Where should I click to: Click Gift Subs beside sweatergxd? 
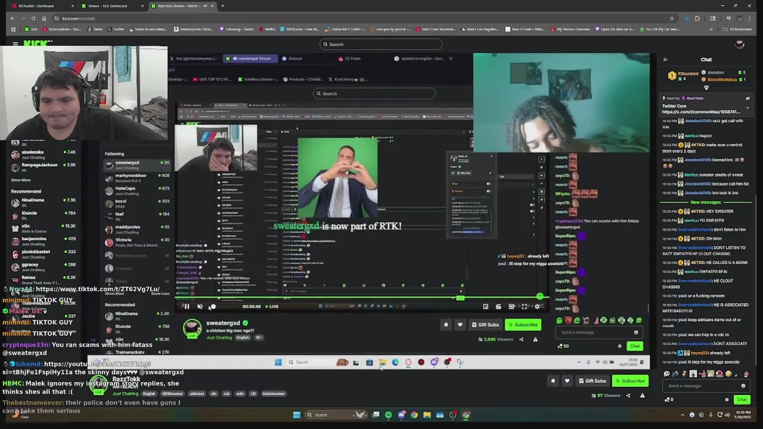485,325
